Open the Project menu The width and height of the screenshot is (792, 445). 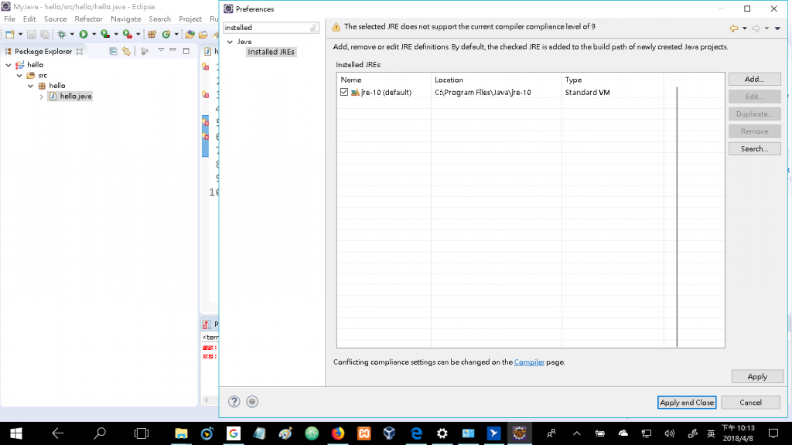[x=190, y=19]
